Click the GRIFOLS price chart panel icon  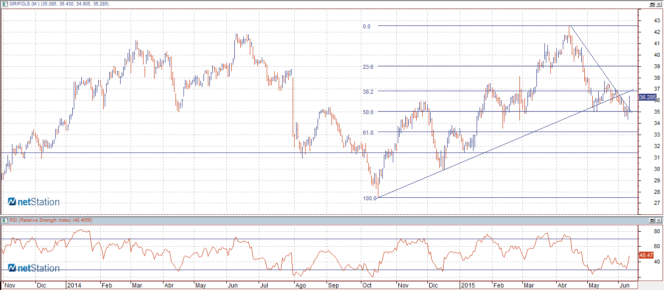pyautogui.click(x=4, y=3)
